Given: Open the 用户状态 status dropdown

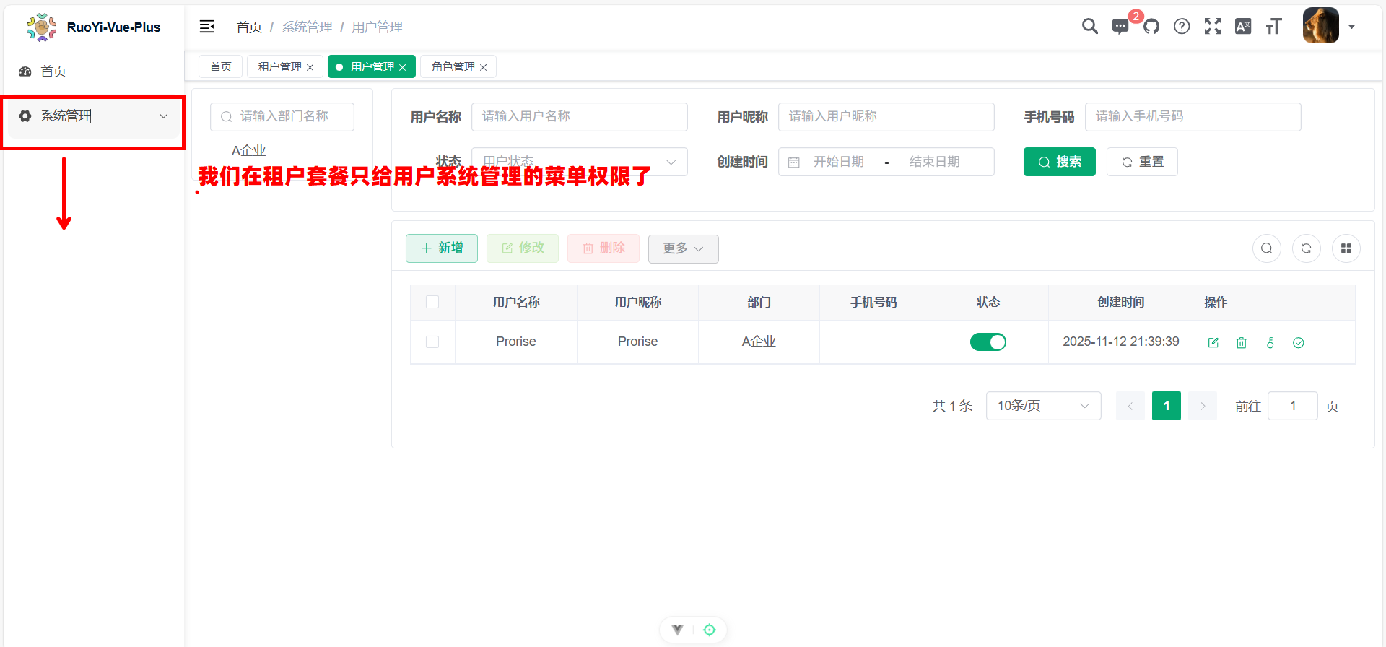Looking at the screenshot, I should pyautogui.click(x=579, y=162).
